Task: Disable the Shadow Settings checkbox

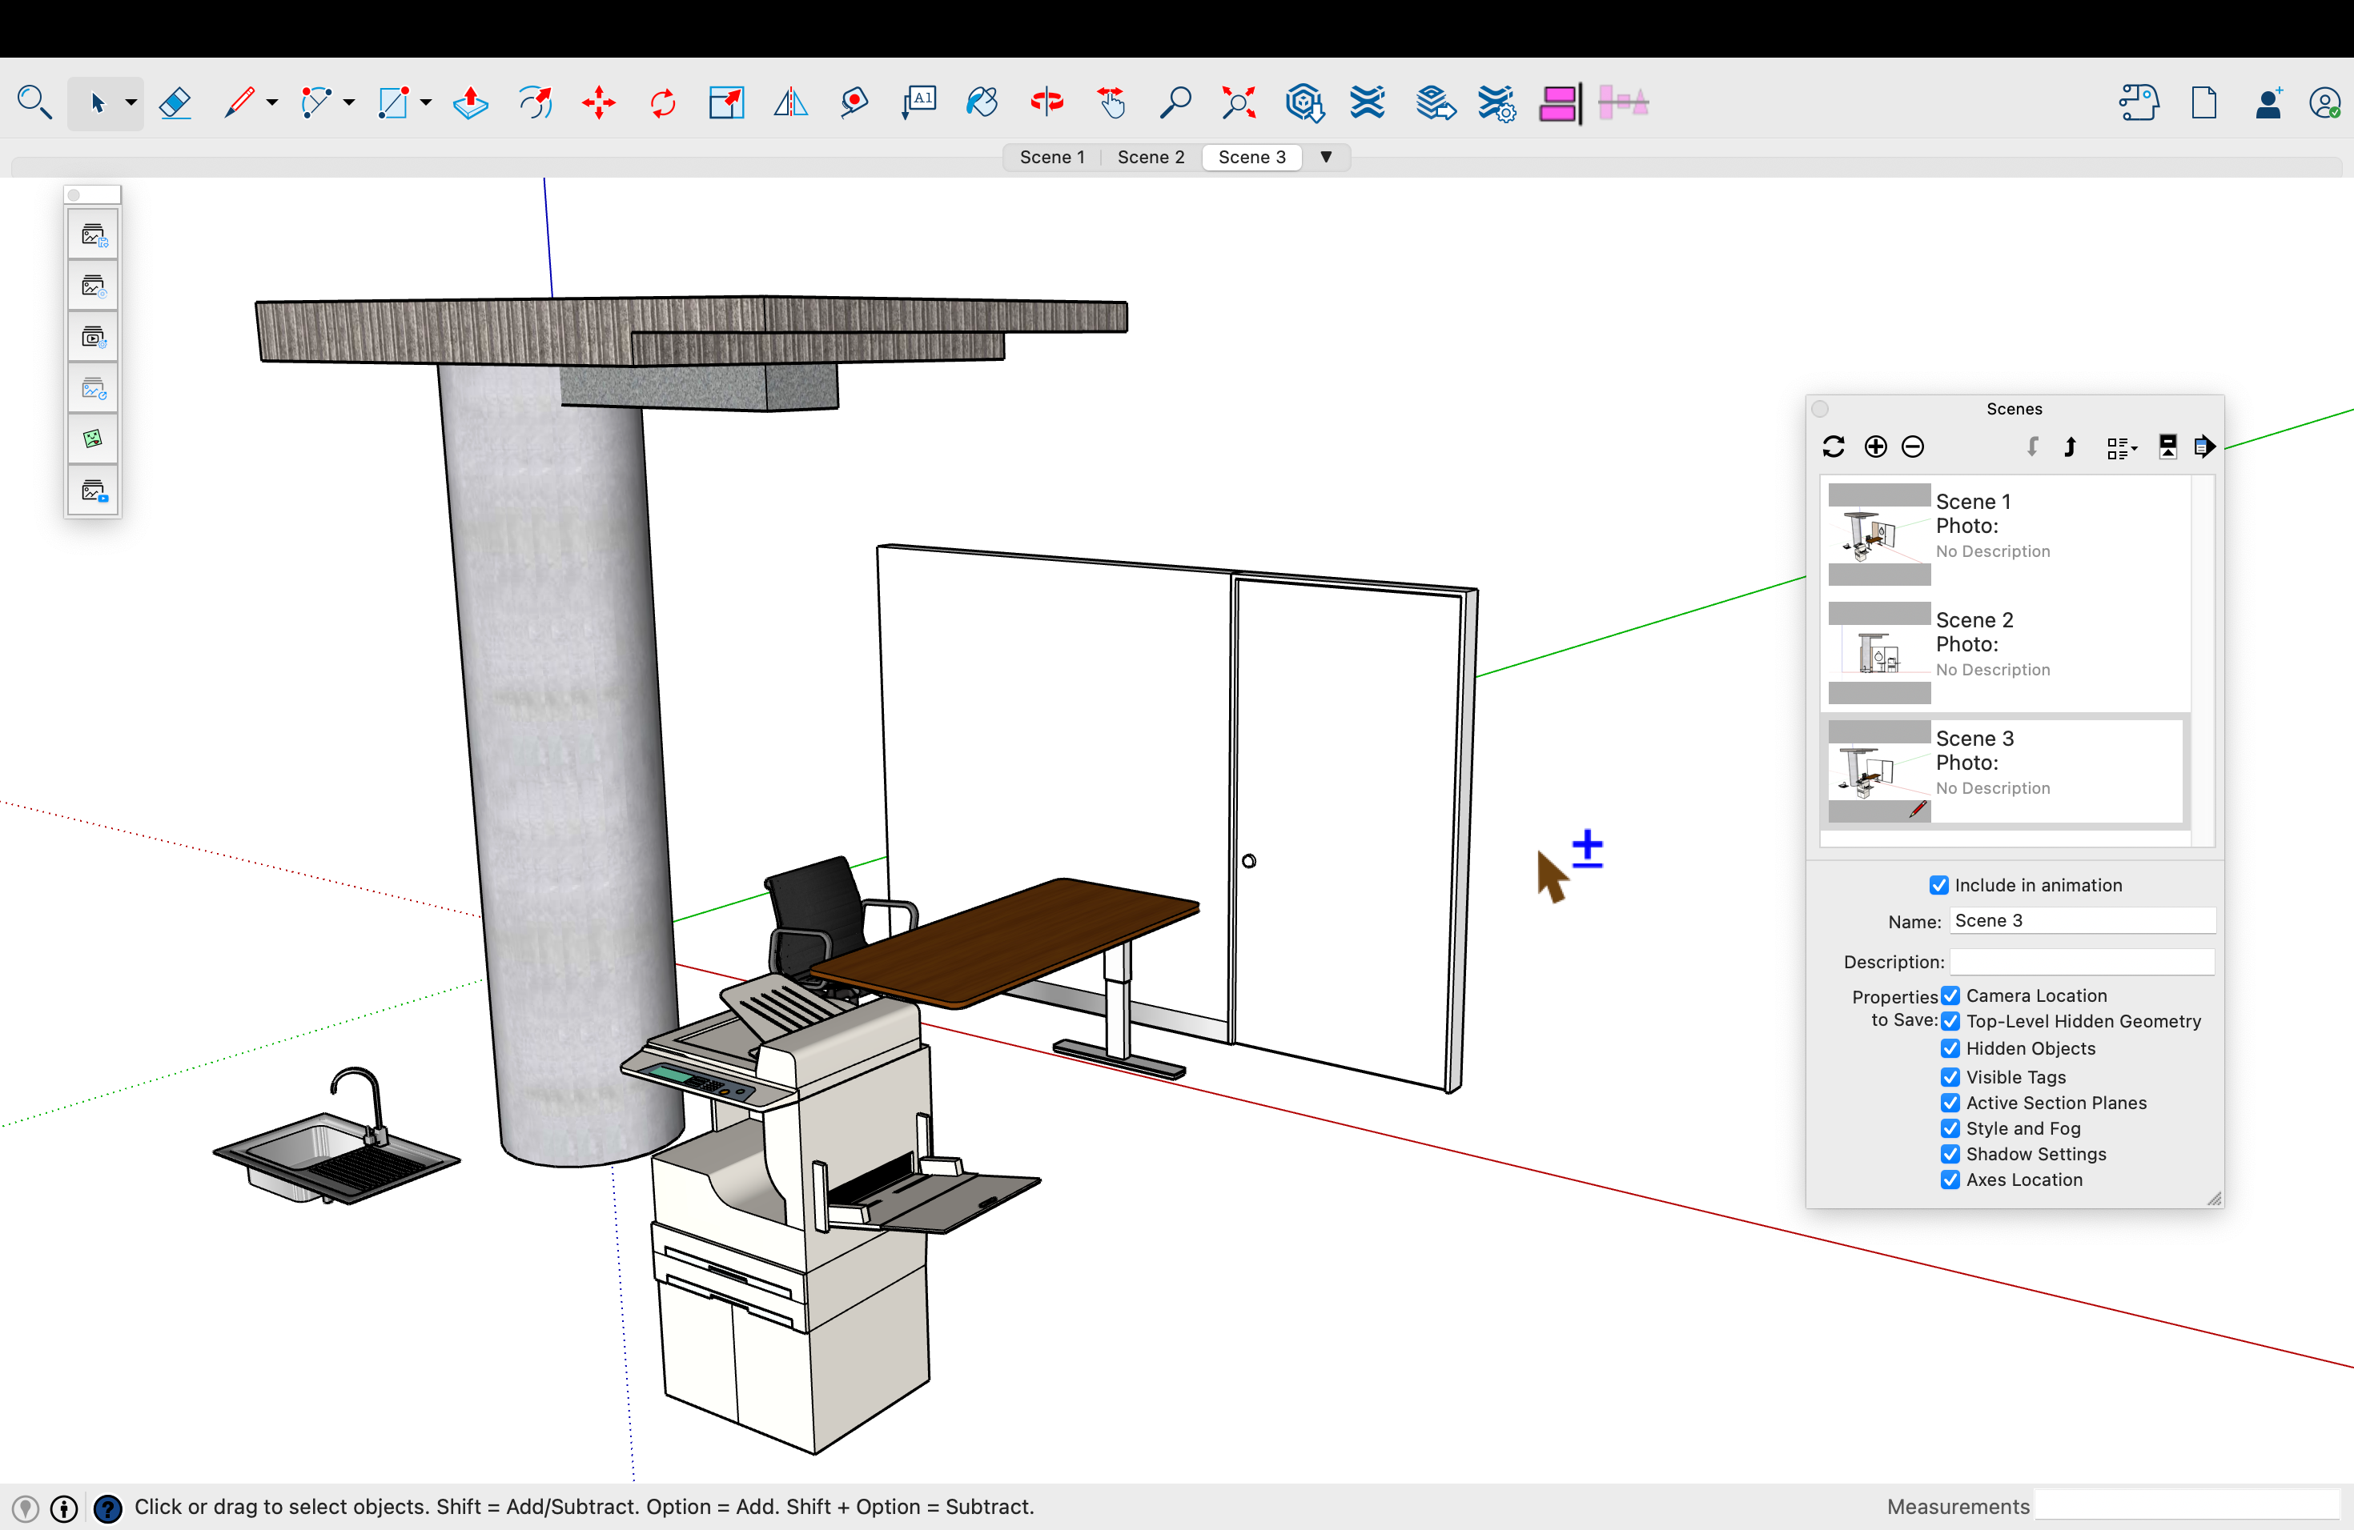Action: coord(1950,1153)
